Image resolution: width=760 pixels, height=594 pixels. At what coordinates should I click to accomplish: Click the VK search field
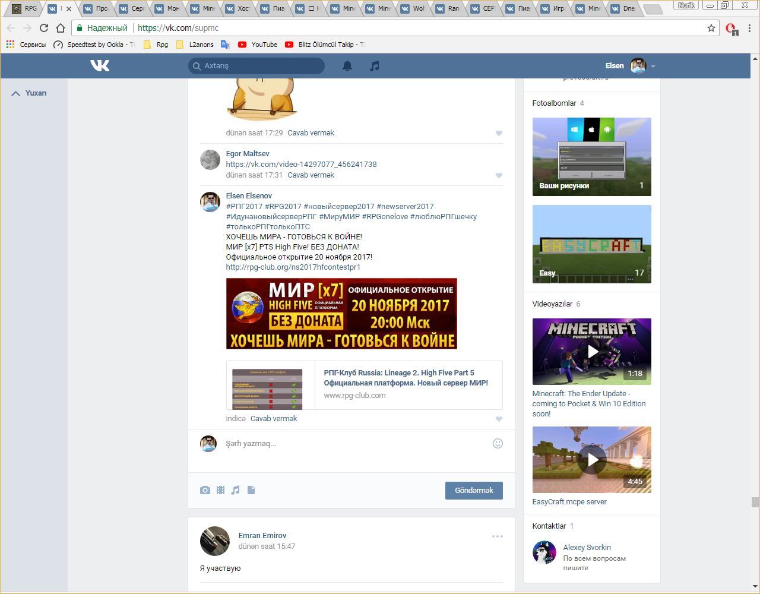pos(256,66)
